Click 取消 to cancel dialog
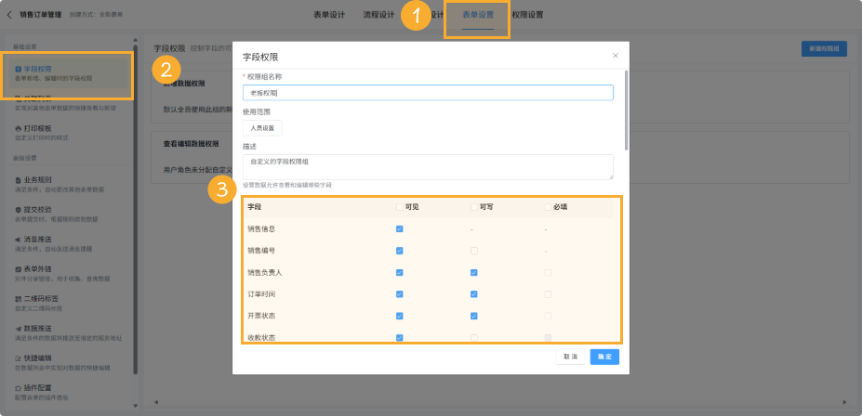The image size is (862, 416). [570, 357]
